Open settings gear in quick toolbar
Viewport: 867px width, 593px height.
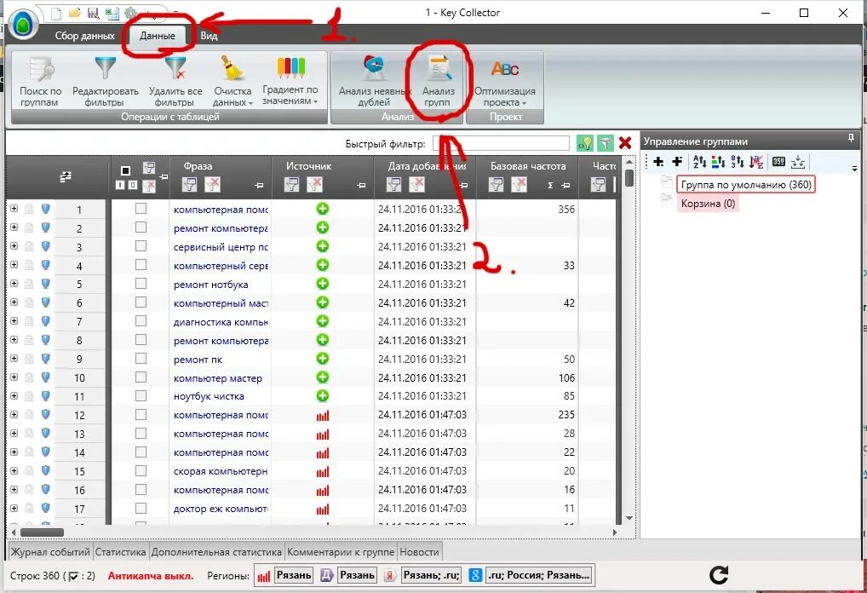coord(131,13)
